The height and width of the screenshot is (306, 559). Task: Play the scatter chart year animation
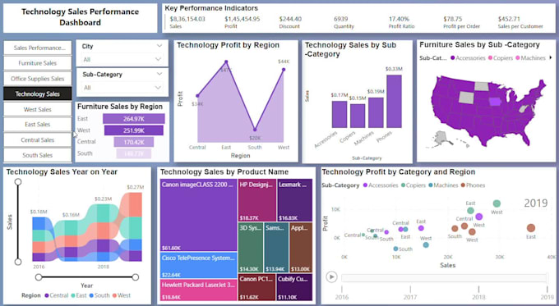click(x=331, y=276)
